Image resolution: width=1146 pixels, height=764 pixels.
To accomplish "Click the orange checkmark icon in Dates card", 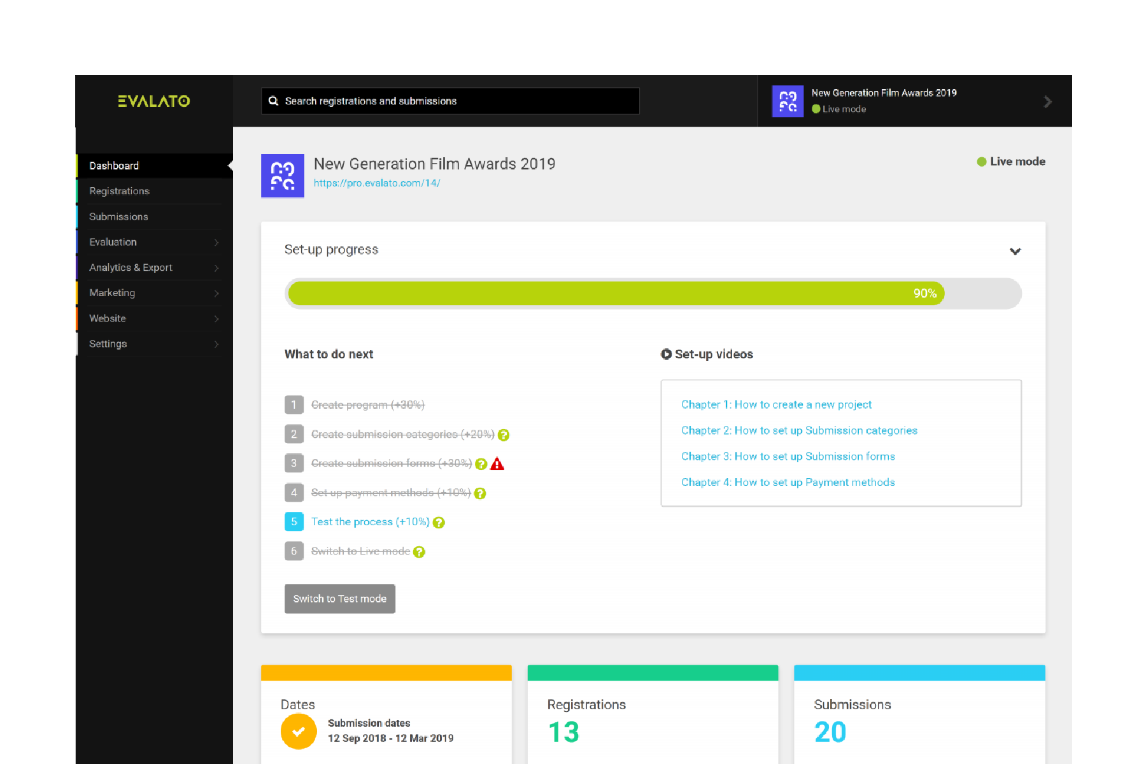I will click(x=299, y=732).
